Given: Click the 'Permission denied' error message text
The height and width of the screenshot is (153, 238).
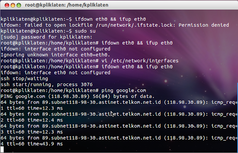Looking at the screenshot, I should pos(204,25).
